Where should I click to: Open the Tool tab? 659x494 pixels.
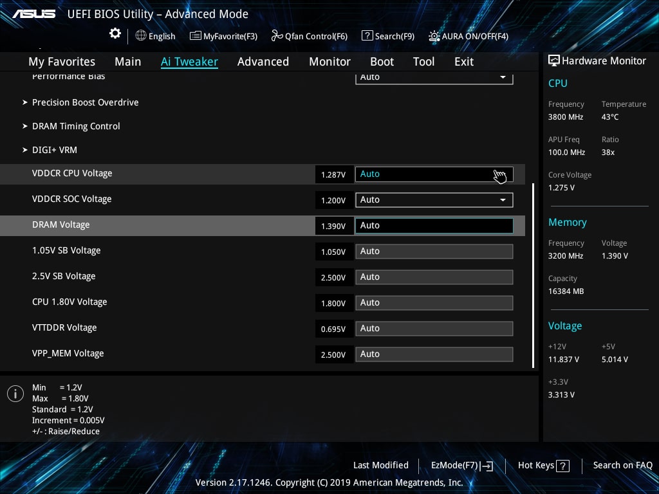423,62
